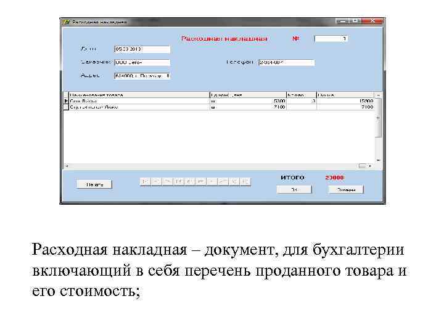This screenshot has width=444, height=333.
Task: Click the horizontal scrollbar right arrow
Action: pyautogui.click(x=371, y=166)
